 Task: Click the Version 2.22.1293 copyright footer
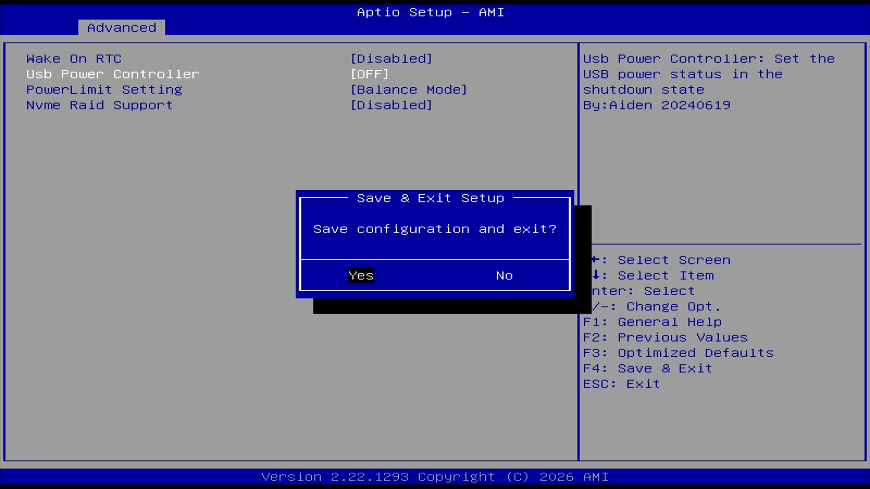pyautogui.click(x=435, y=477)
